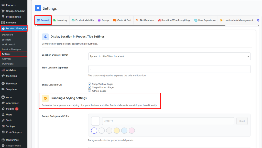Toggle the Single Product Pages checkbox
This screenshot has height=148, width=262.
click(90, 87)
